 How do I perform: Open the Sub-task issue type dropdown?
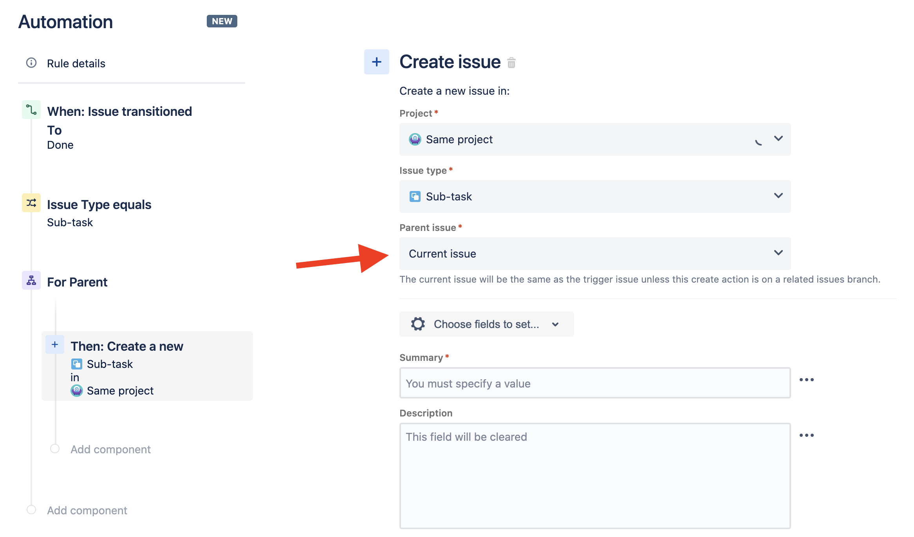[595, 196]
